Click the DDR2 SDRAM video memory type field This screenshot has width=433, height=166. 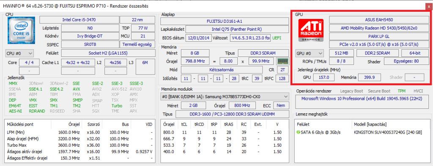coord(378,53)
